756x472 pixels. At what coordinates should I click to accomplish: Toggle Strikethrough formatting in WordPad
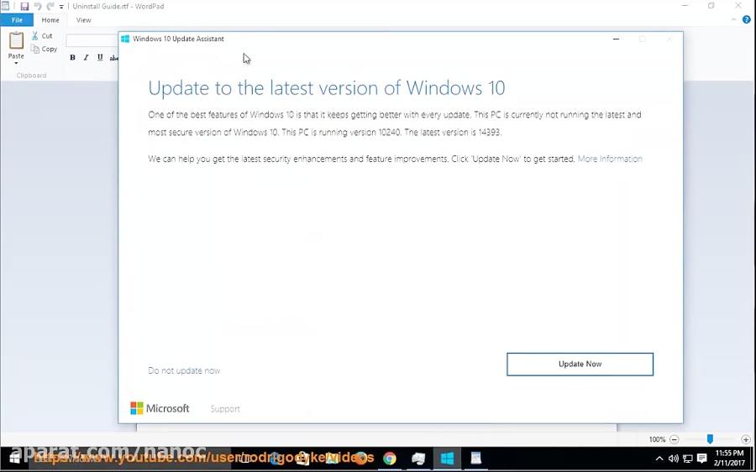[113, 57]
